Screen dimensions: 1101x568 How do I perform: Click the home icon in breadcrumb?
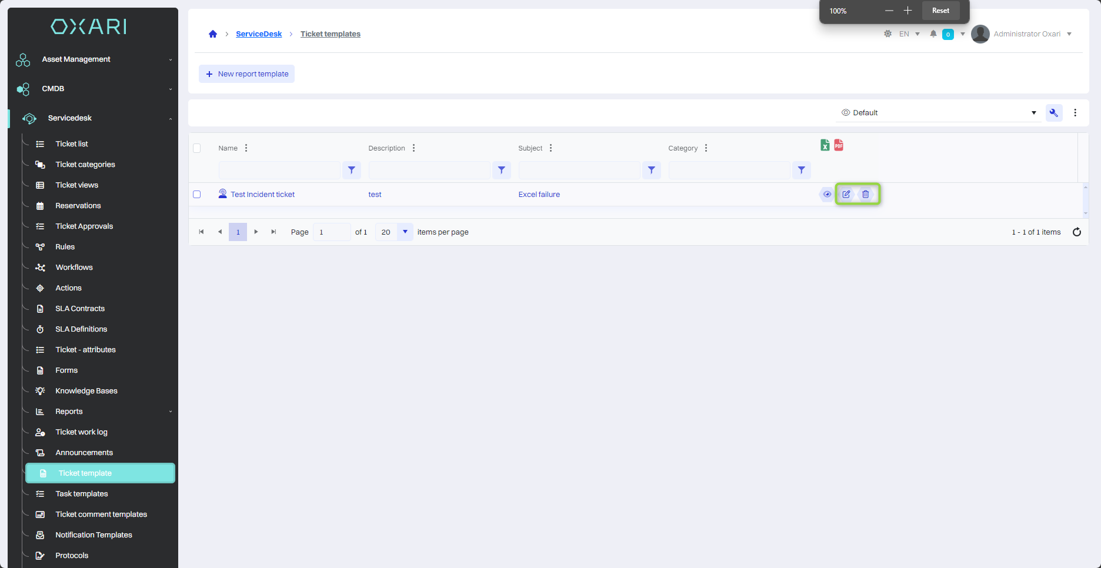(x=213, y=34)
